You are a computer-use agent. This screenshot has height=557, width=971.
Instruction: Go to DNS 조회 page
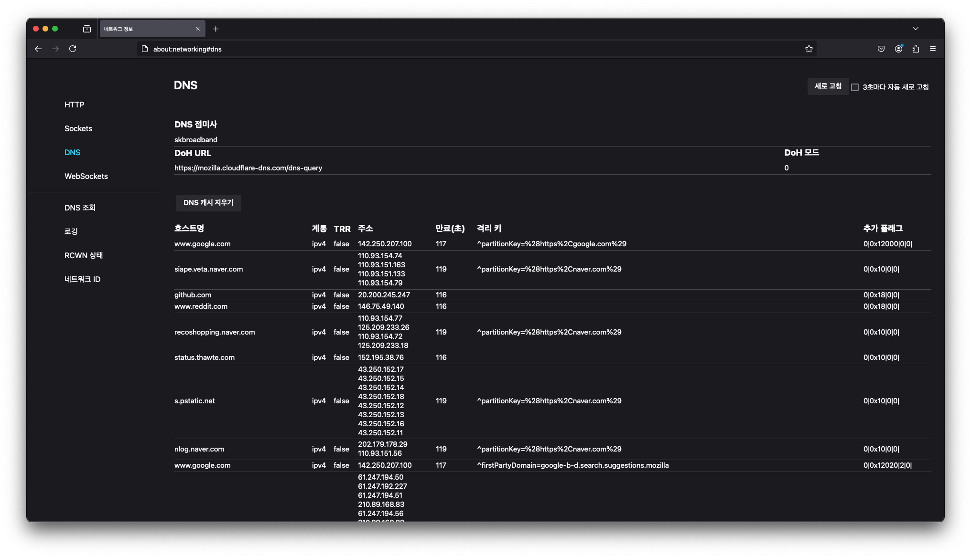pyautogui.click(x=80, y=208)
